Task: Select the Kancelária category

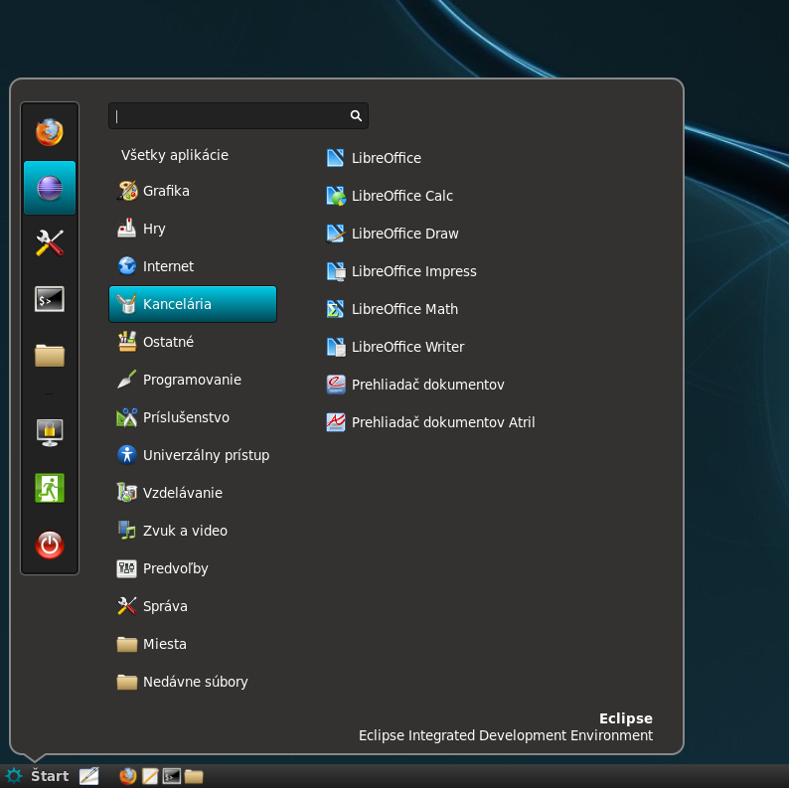Action: click(x=193, y=304)
